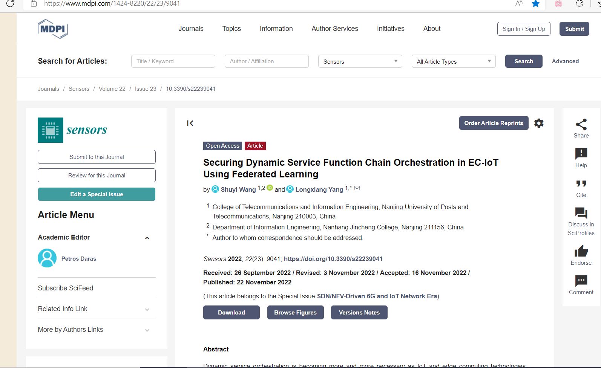
Task: Expand More by Authors Links section
Action: (147, 330)
